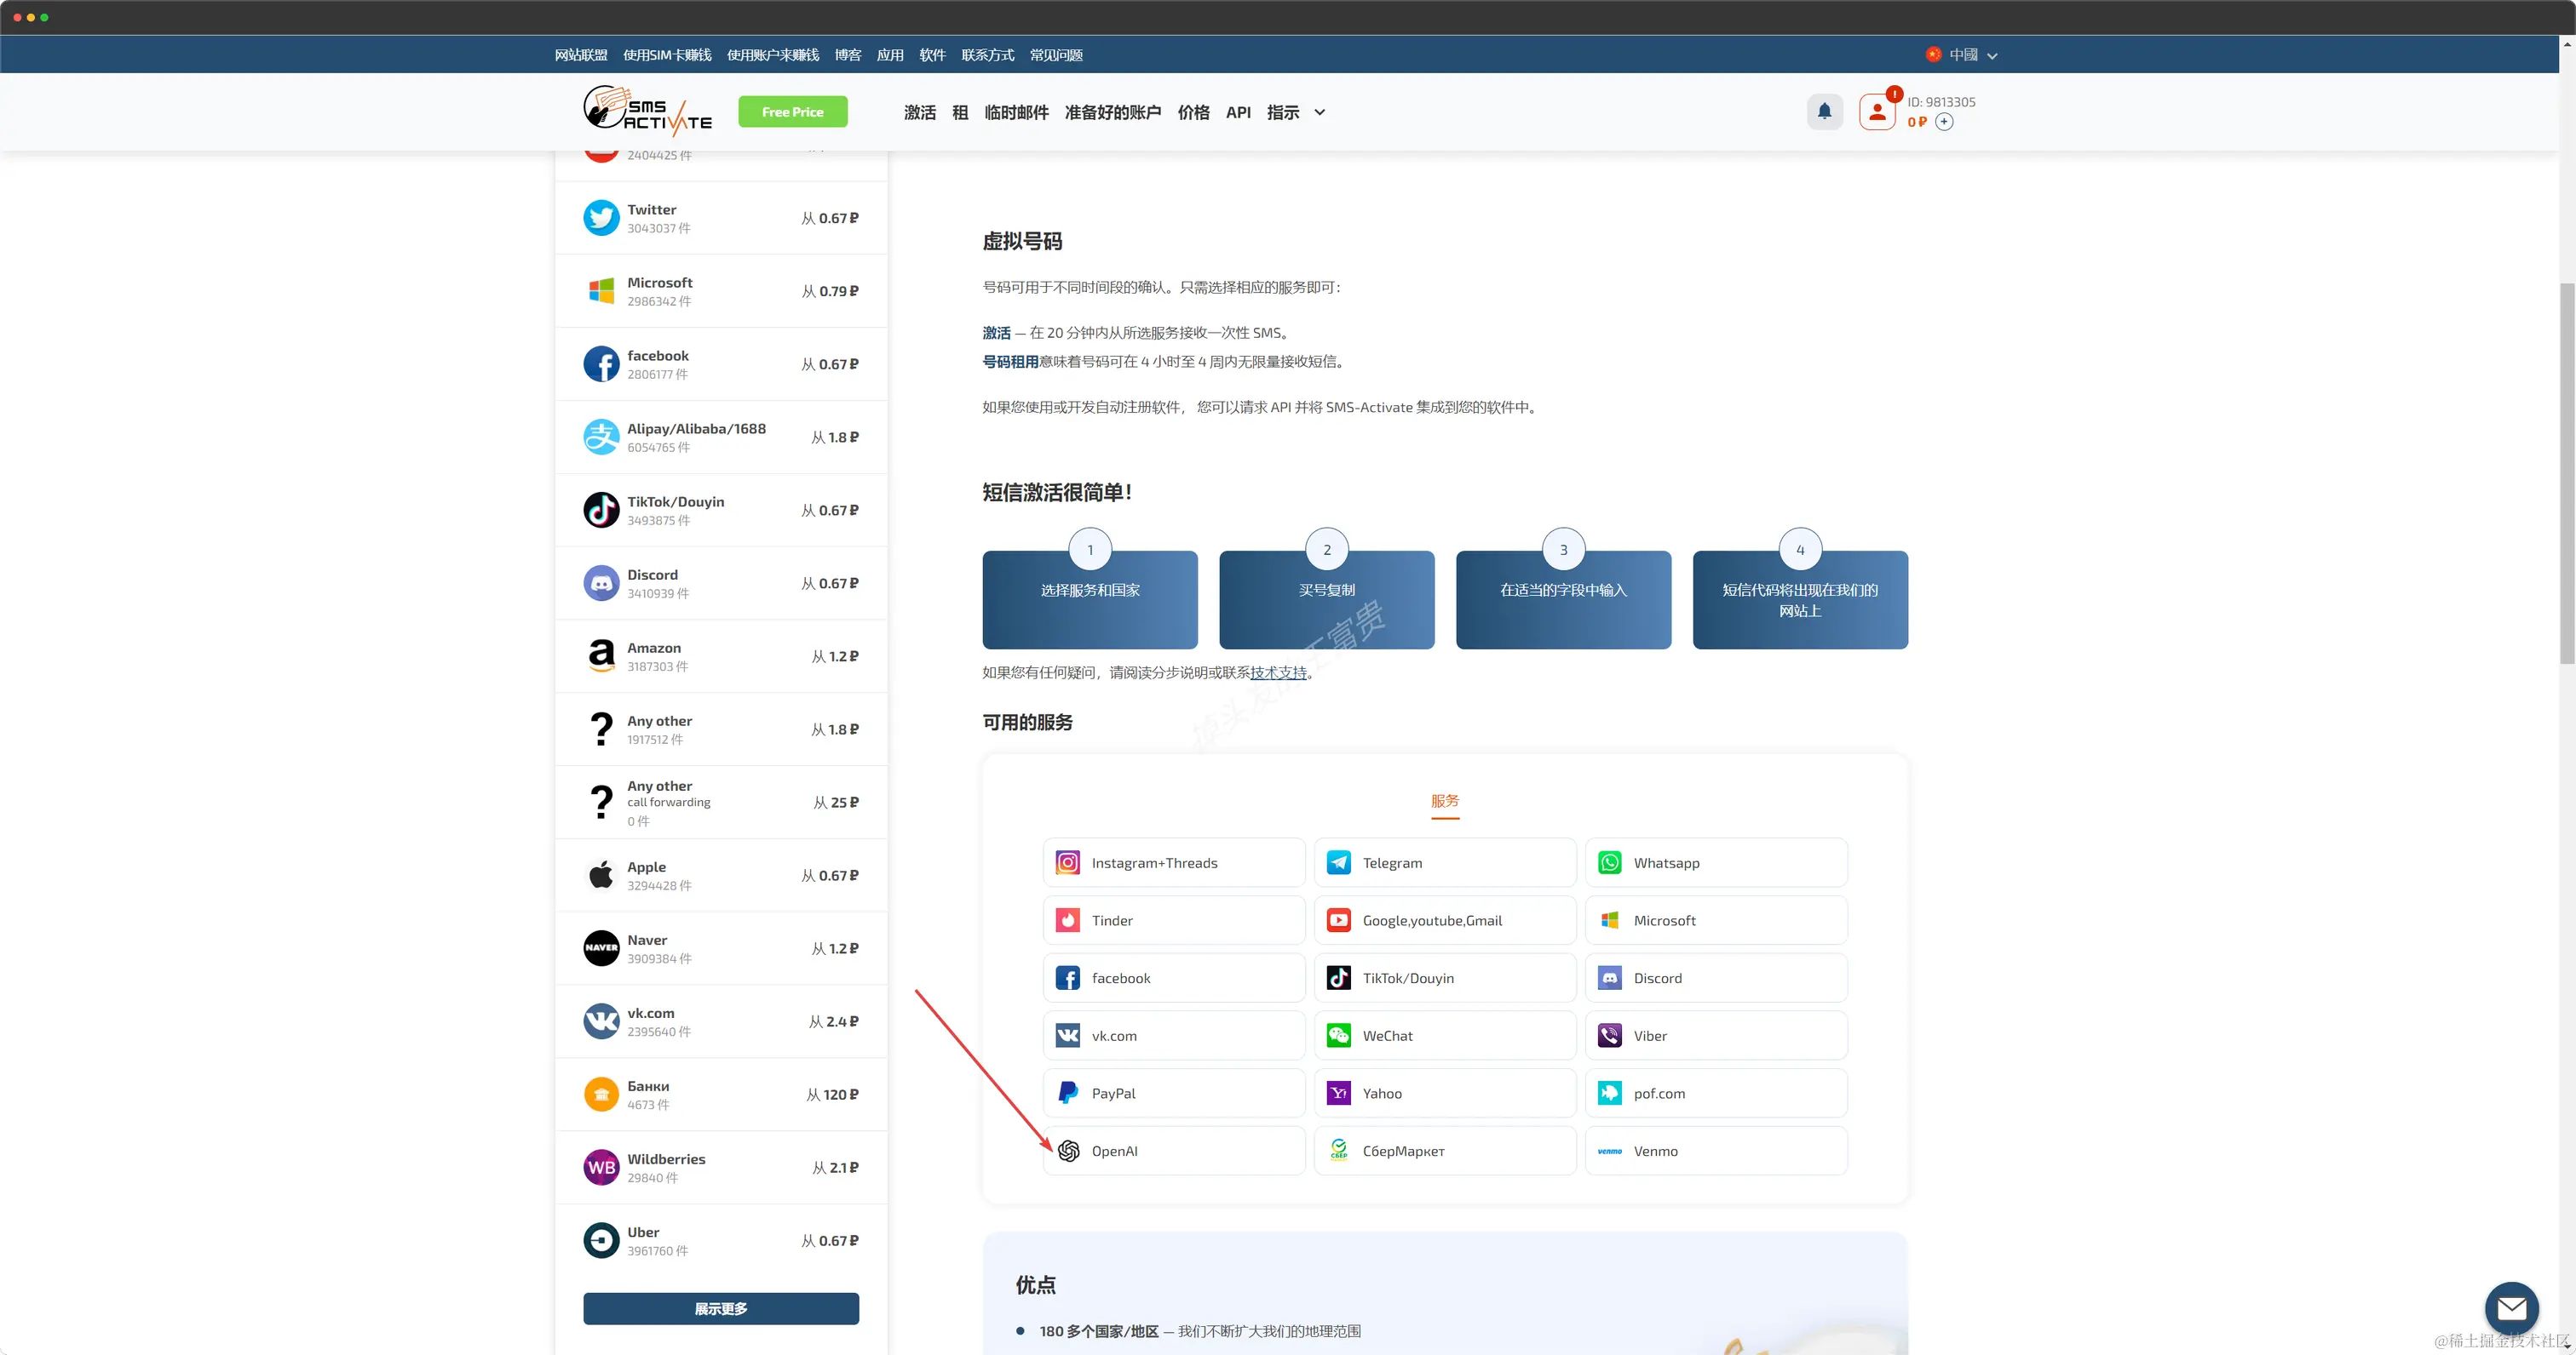The image size is (2576, 1355).
Task: Click the Viber icon in services grid
Action: click(1609, 1035)
